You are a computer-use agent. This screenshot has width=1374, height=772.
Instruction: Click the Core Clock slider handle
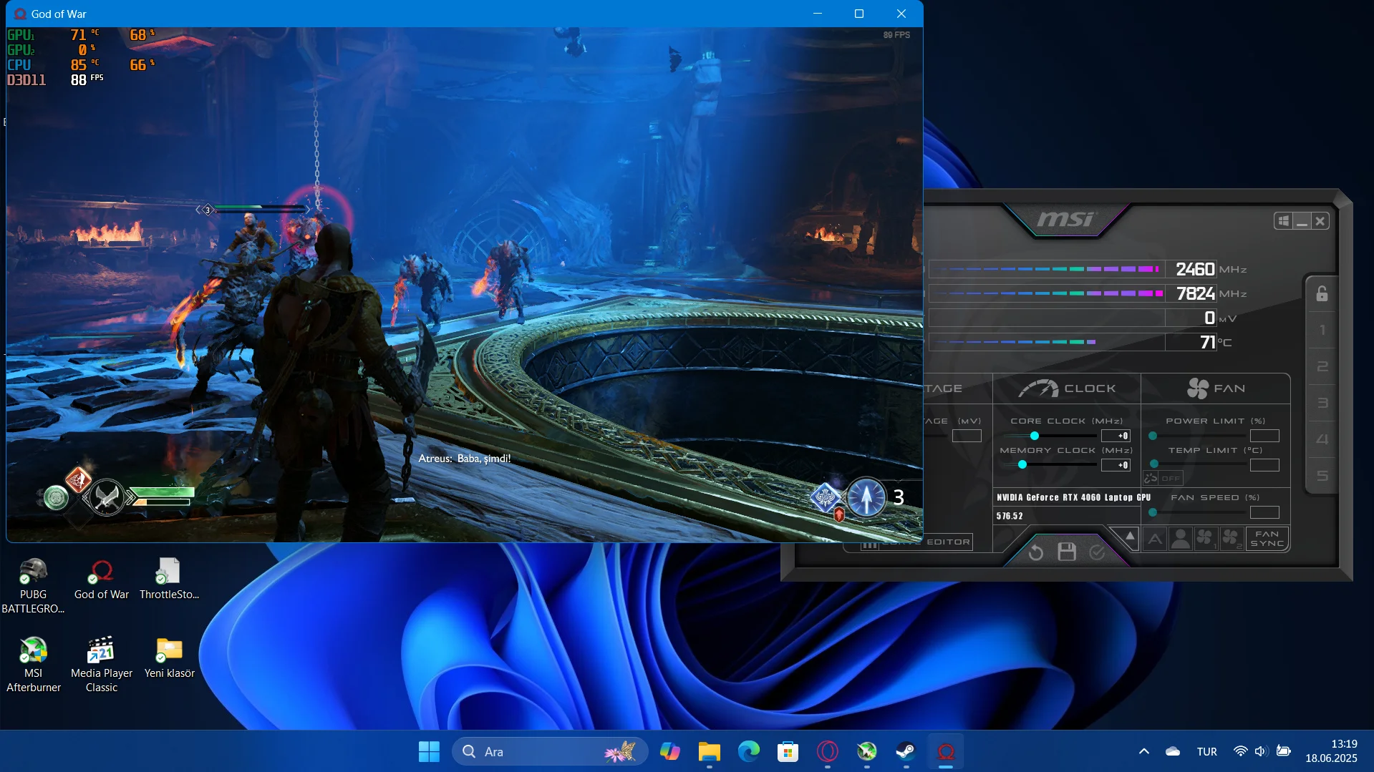pos(1034,436)
